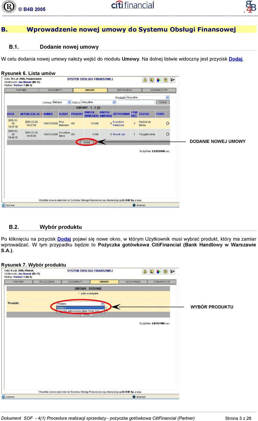Click 'Przygotowanie' status cell
Viewport: 258px width, 421px height.
coord(147,134)
